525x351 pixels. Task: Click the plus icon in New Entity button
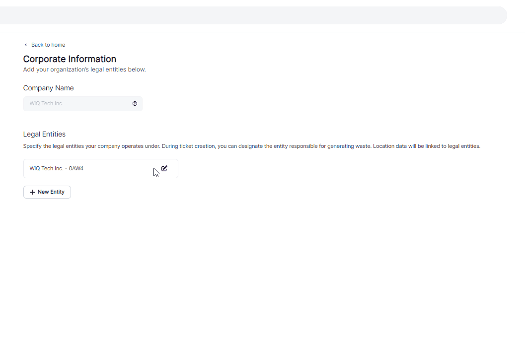[x=32, y=192]
